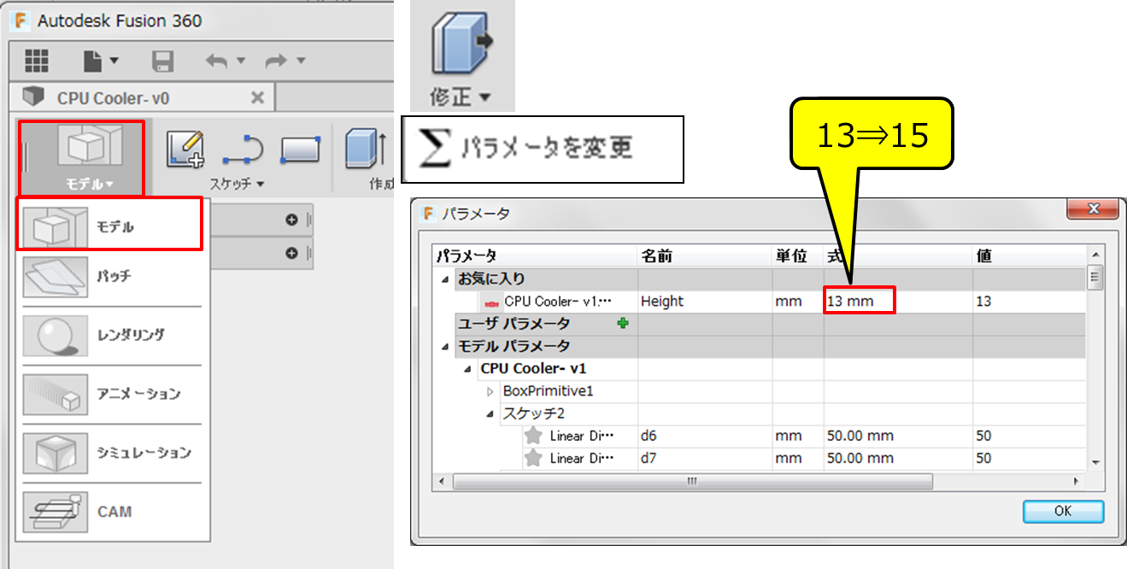The image size is (1127, 569).
Task: Click the 式 column header
Action: tap(898, 255)
